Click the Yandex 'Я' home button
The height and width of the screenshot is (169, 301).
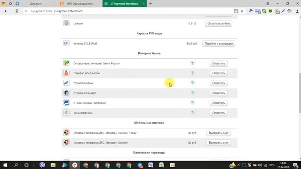point(17,11)
